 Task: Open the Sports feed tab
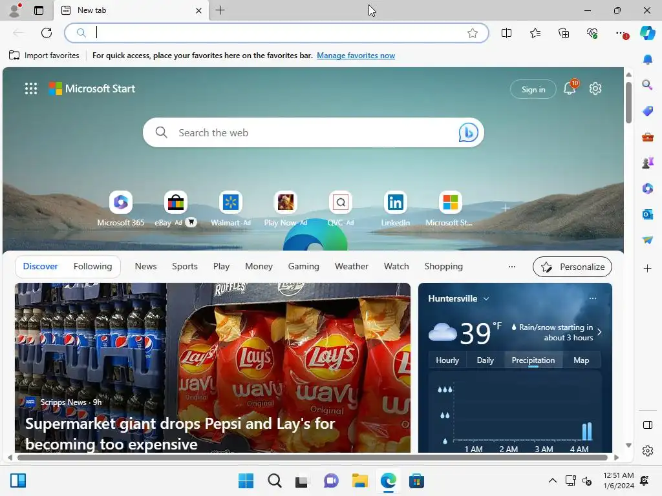(184, 267)
